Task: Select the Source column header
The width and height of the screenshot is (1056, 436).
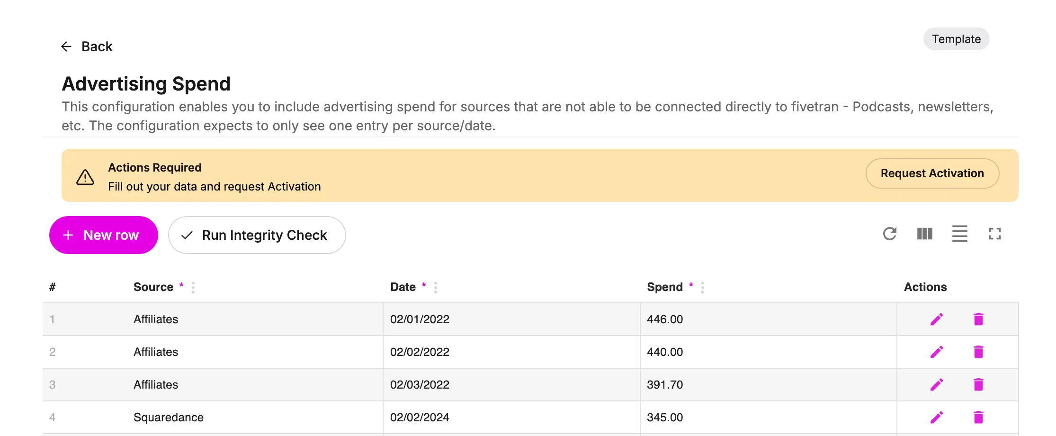Action: [x=153, y=287]
